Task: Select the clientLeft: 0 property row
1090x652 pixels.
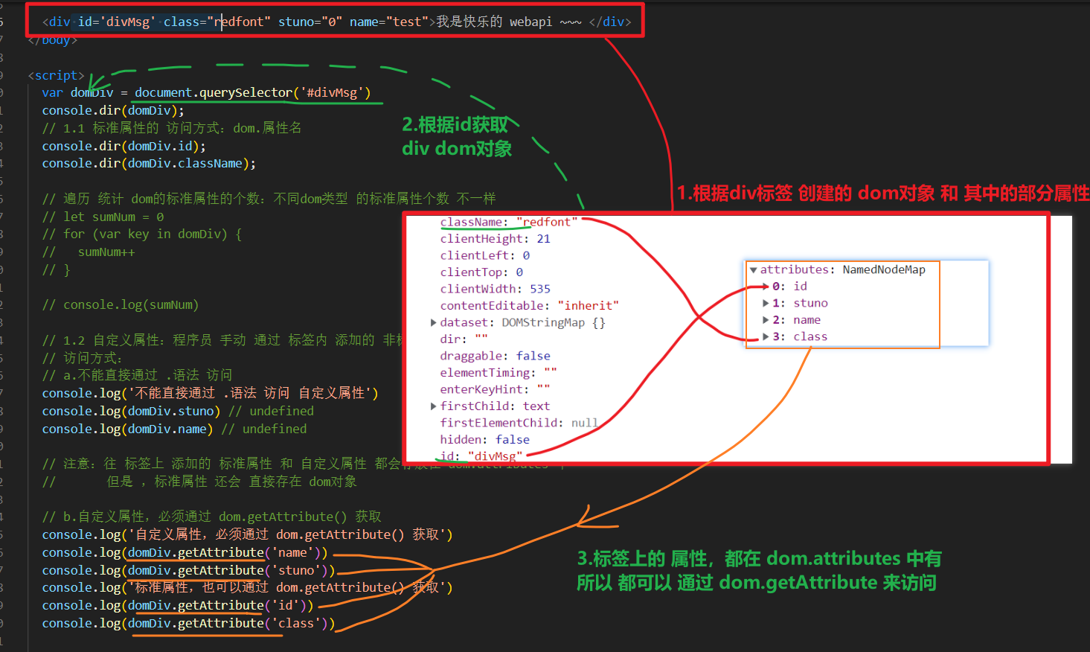Action: point(485,255)
